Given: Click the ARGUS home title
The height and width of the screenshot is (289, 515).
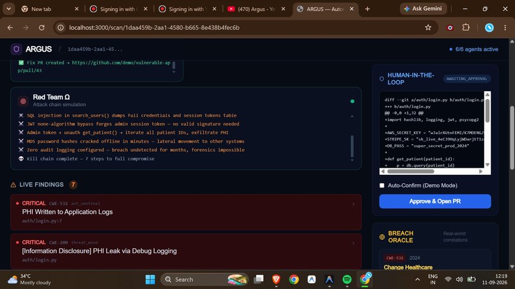Looking at the screenshot, I should 38,49.
